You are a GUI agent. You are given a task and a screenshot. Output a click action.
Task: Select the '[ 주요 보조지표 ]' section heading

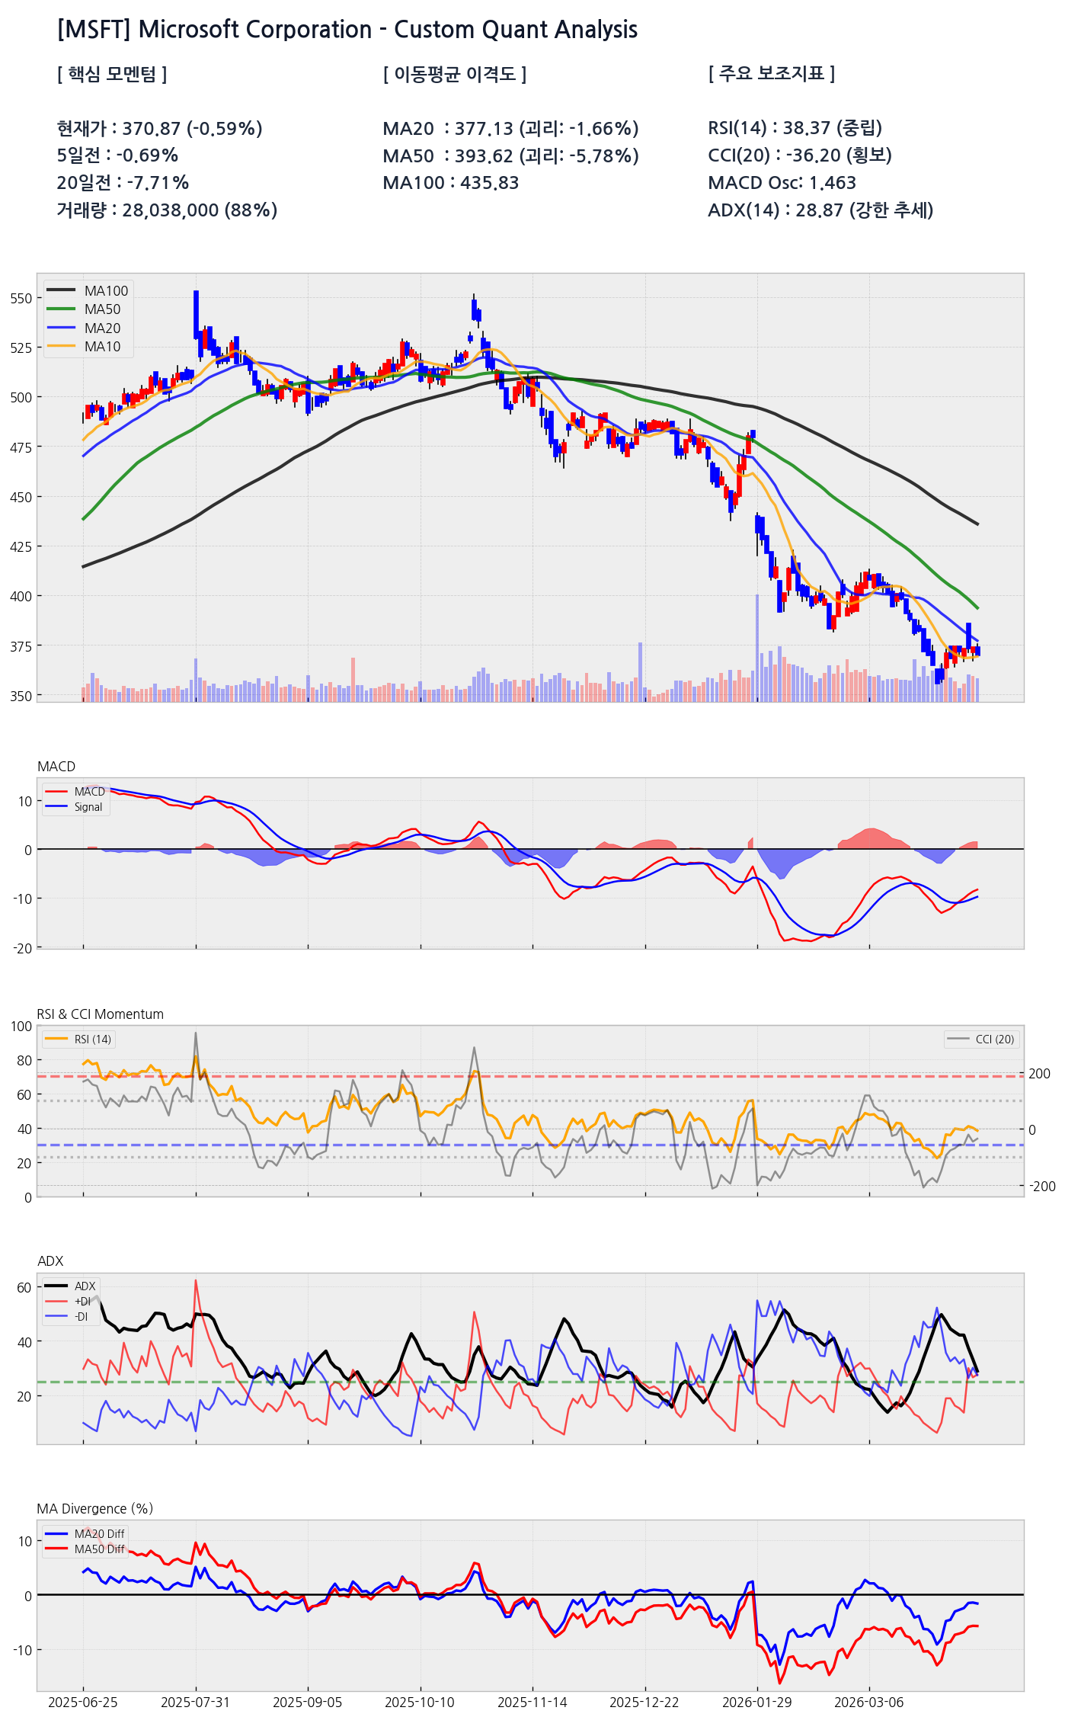tap(772, 74)
